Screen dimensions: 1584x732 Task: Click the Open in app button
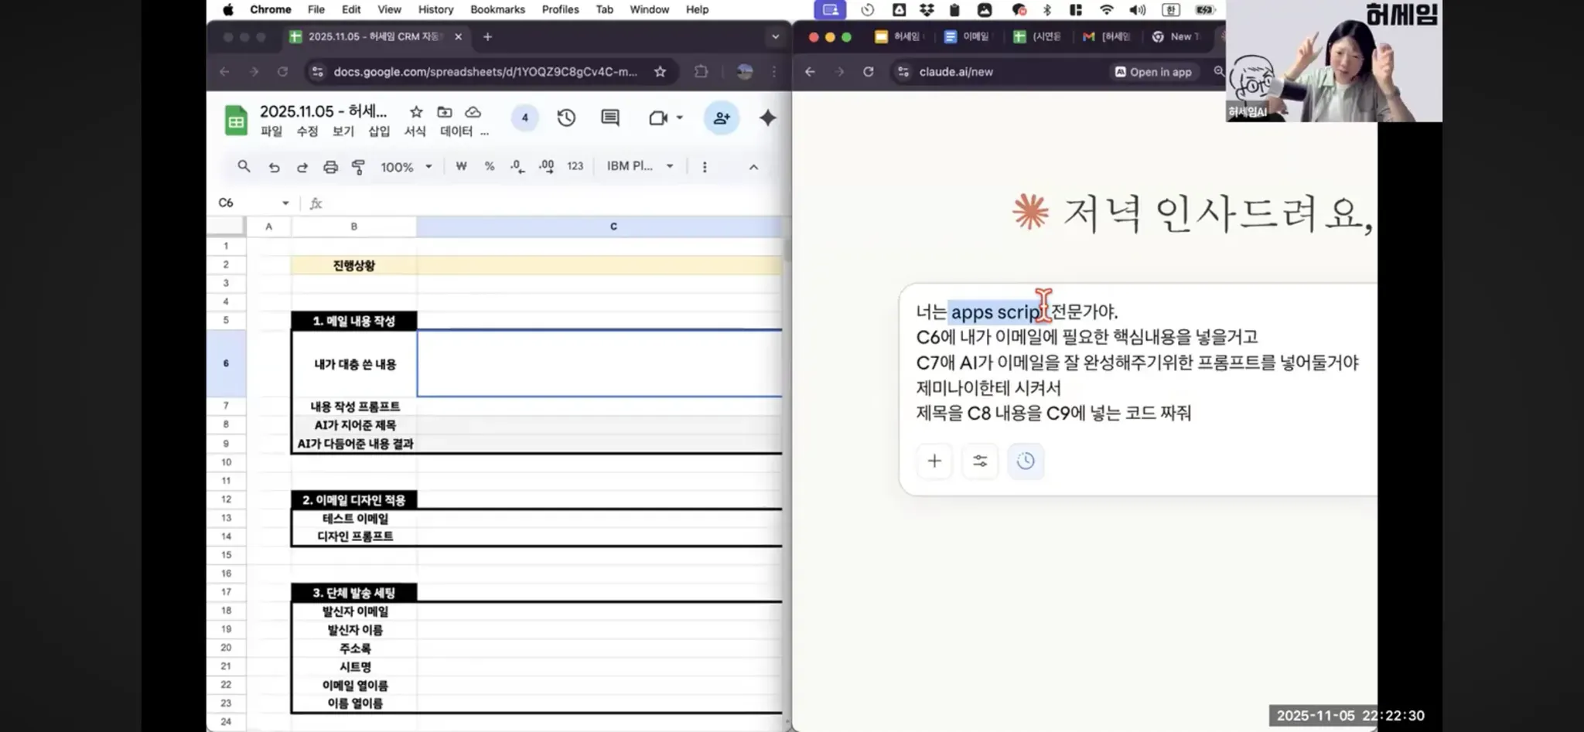pos(1152,71)
